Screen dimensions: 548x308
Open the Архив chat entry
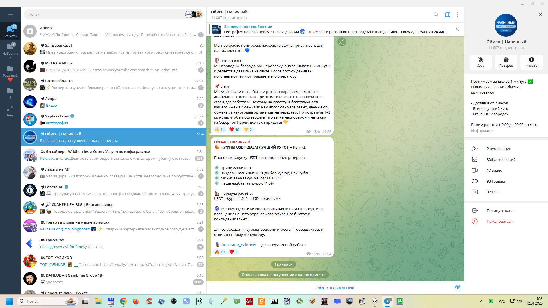[113, 31]
